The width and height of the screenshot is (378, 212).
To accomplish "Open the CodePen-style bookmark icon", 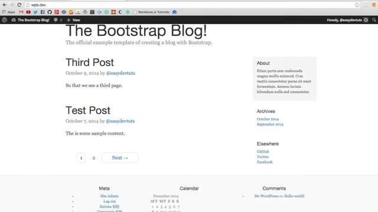I will click(x=64, y=12).
